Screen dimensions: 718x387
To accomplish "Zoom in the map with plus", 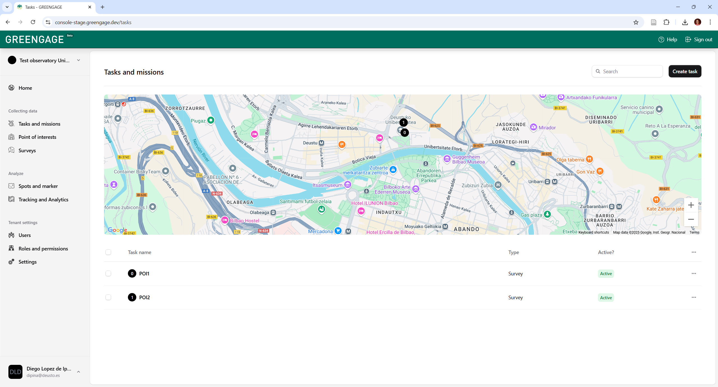I will click(691, 205).
